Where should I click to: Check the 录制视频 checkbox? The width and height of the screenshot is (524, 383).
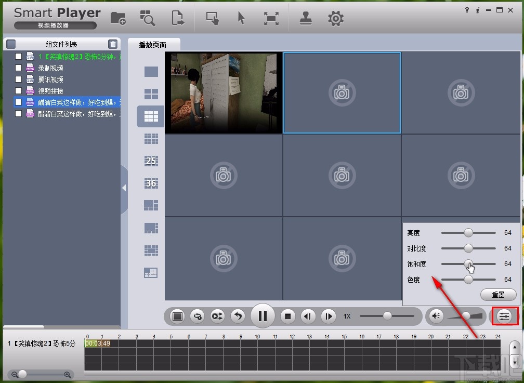click(x=18, y=68)
